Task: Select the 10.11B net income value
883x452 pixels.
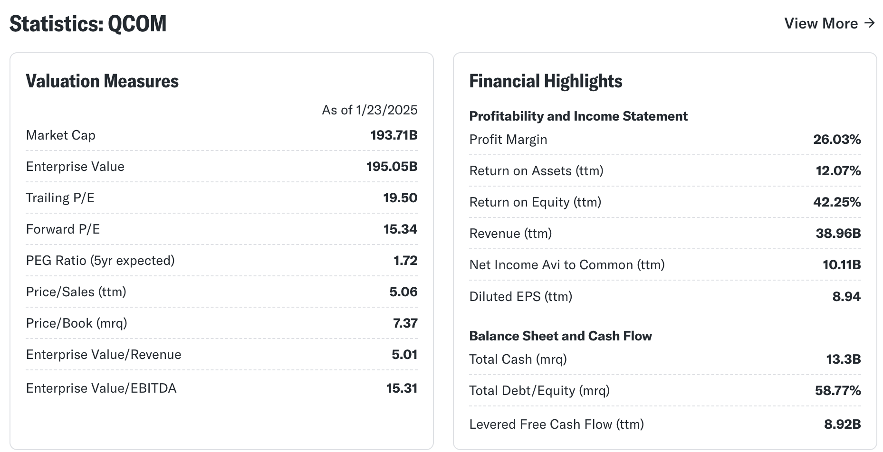Action: (842, 265)
